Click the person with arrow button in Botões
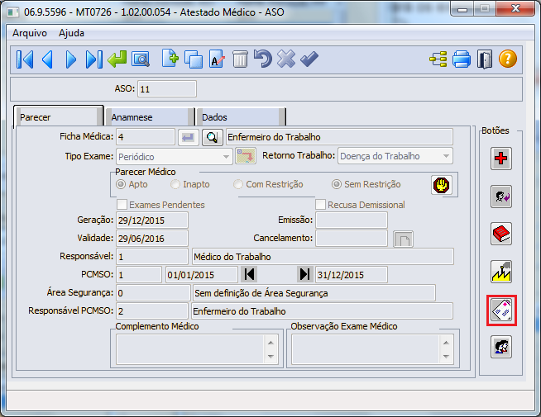This screenshot has width=541, height=417. [x=501, y=197]
